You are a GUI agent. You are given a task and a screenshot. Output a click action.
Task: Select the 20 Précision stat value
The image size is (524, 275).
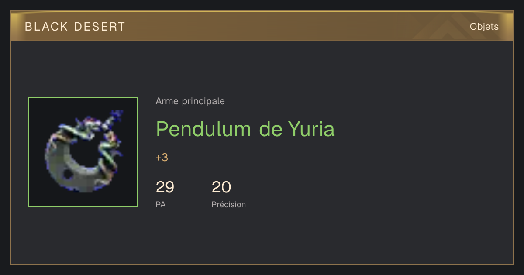pyautogui.click(x=221, y=187)
